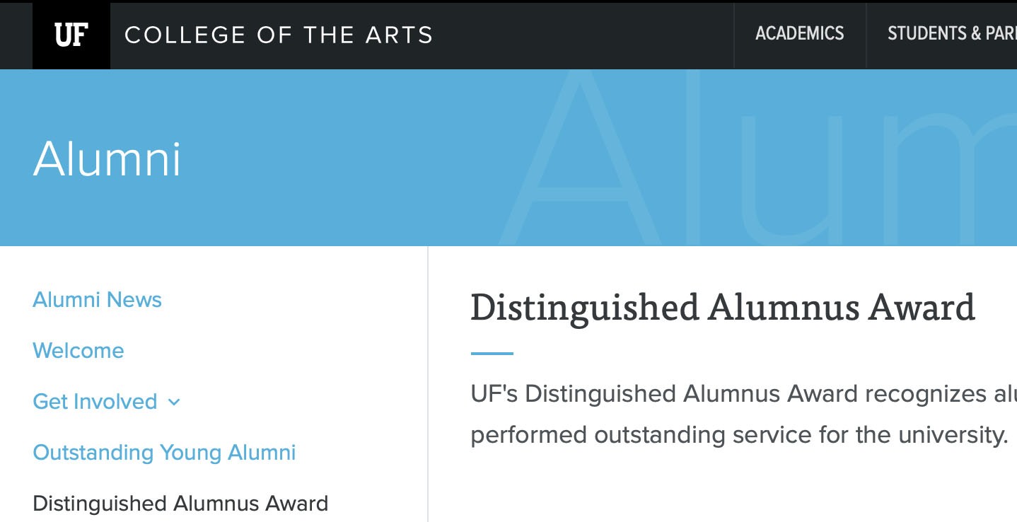Click the Get Involved sidebar link
The image size is (1017, 522).
(x=95, y=402)
